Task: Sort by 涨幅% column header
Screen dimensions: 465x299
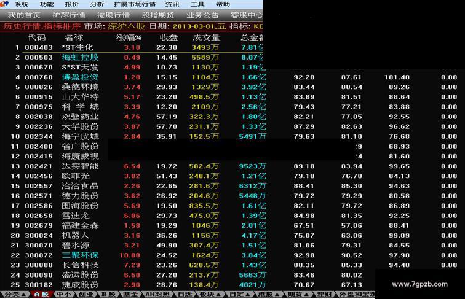Action: click(129, 37)
